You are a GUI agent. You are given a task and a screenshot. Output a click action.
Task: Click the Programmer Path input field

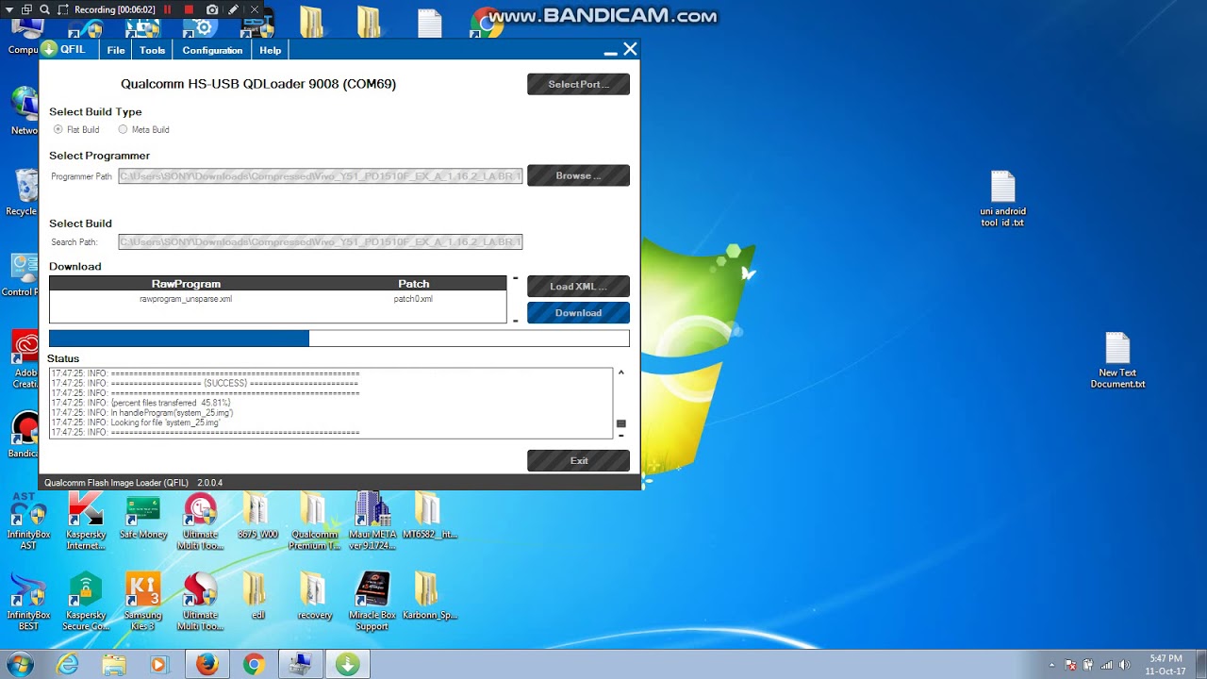click(320, 176)
